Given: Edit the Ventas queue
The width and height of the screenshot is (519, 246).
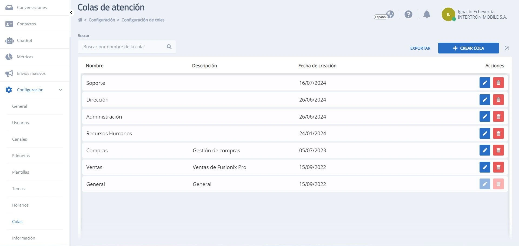Looking at the screenshot, I should point(485,167).
